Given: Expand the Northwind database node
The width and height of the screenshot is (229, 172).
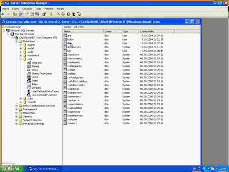Looking at the screenshot, I should point(21,55).
